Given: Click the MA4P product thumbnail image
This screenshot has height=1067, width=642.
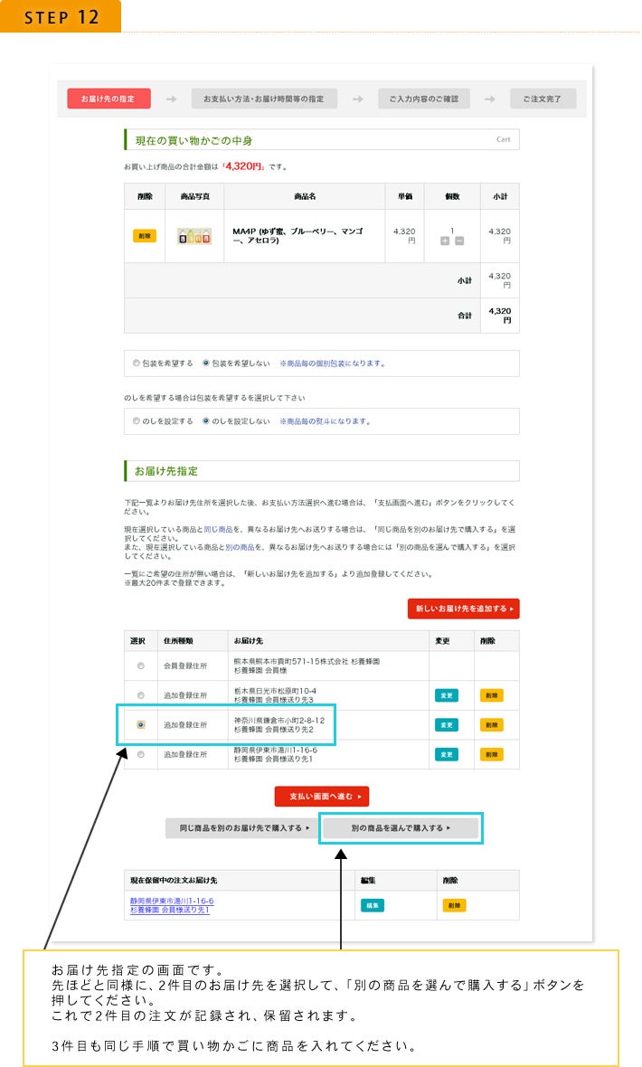Looking at the screenshot, I should (x=194, y=236).
